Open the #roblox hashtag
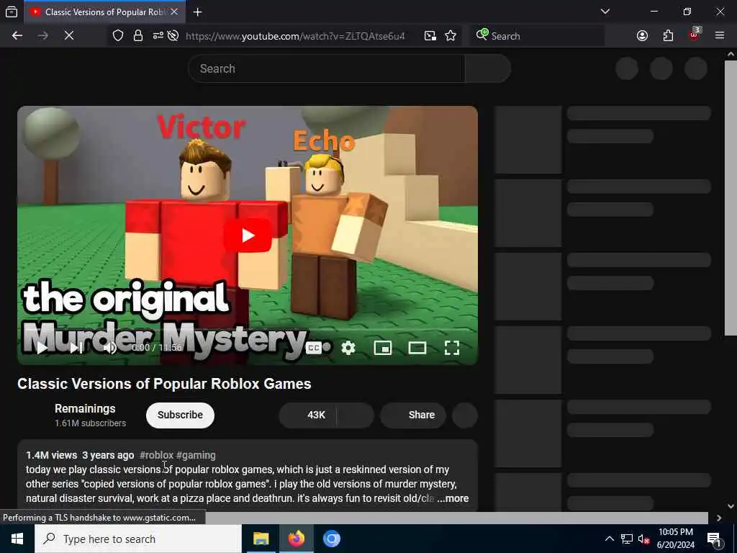737x553 pixels. [156, 455]
